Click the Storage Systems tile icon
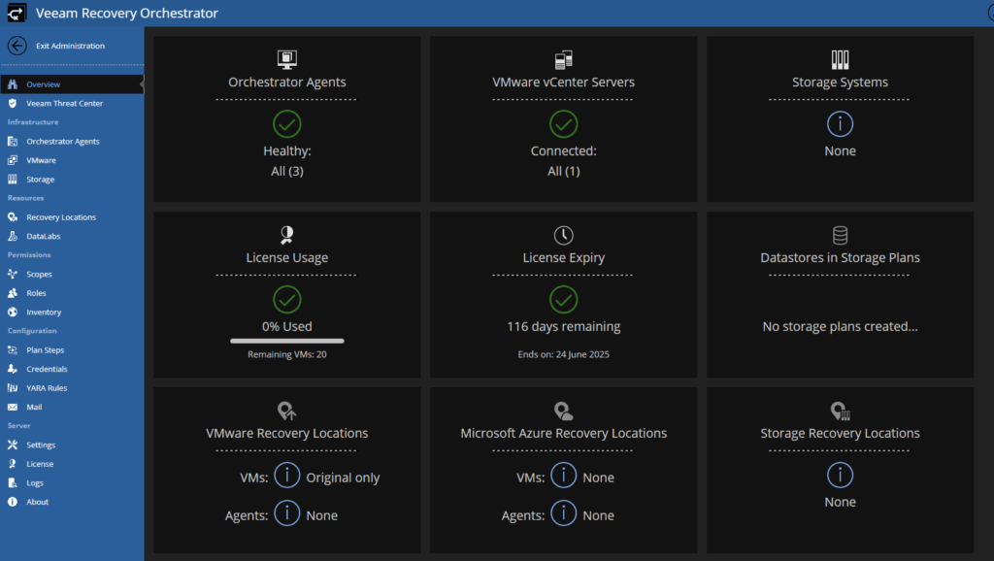 coord(840,59)
